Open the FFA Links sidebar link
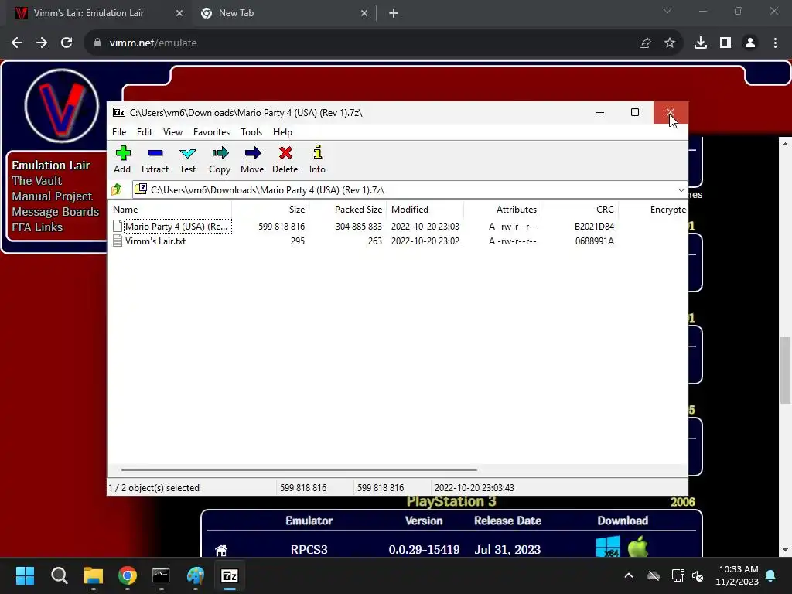The height and width of the screenshot is (594, 792). pyautogui.click(x=37, y=227)
